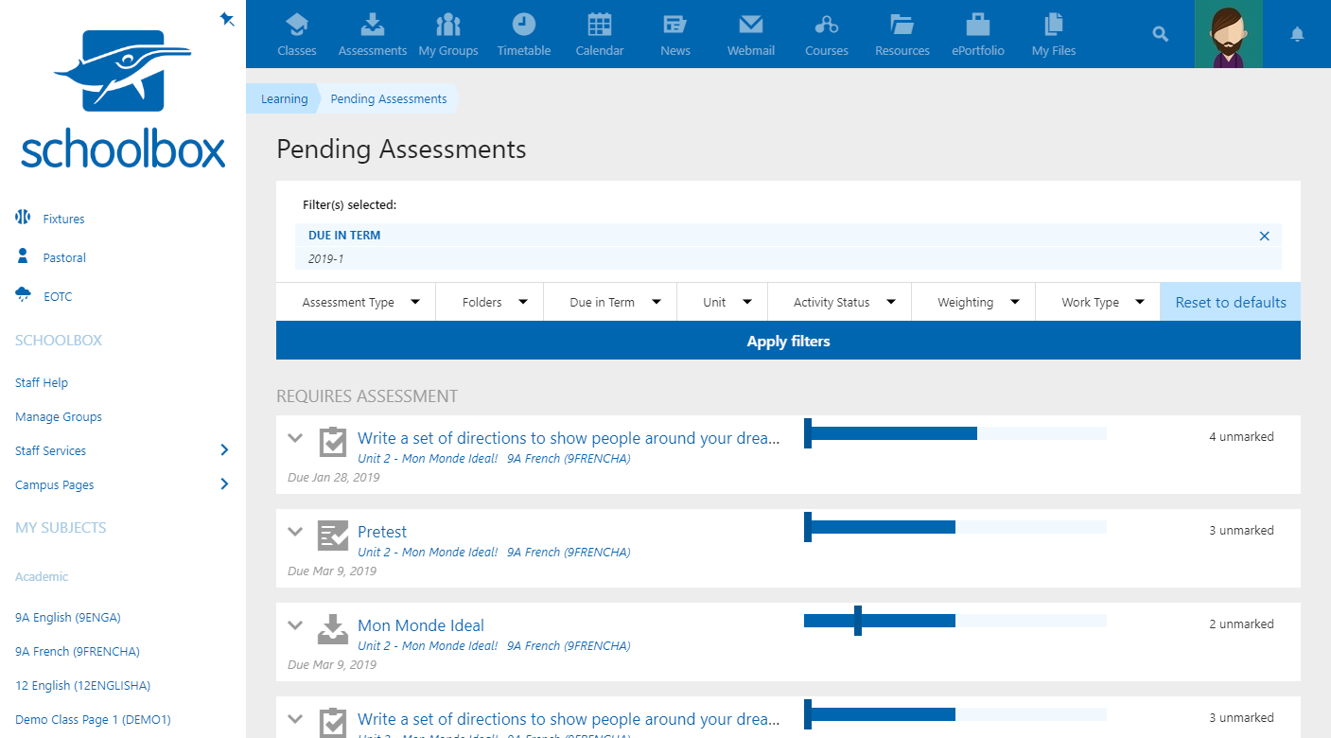Click Reset to defaults
Image resolution: width=1331 pixels, height=738 pixels.
click(x=1230, y=303)
